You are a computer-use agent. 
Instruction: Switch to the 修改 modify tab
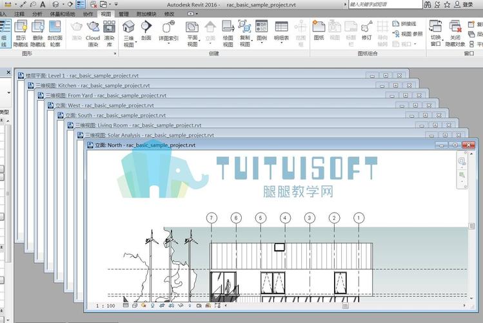coord(169,14)
